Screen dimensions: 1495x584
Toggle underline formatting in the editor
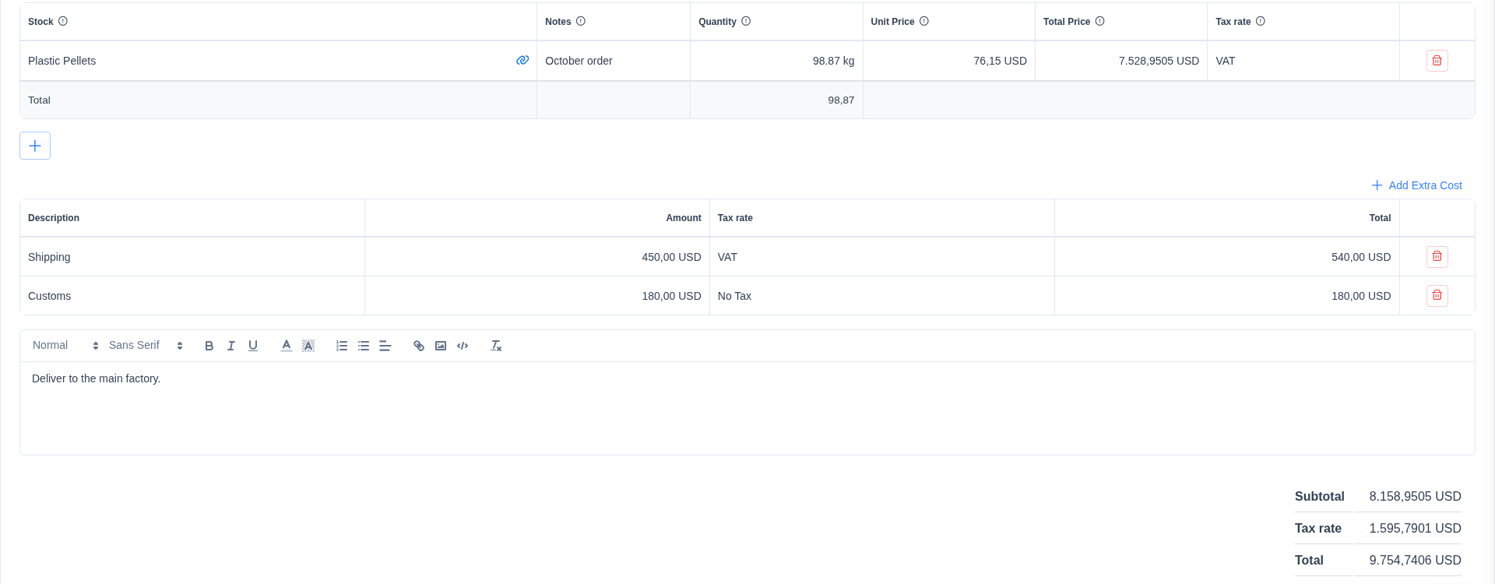(x=252, y=346)
